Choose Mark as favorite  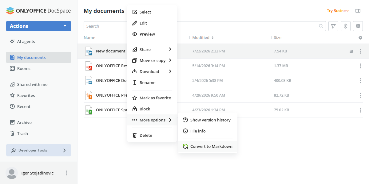tap(152, 98)
